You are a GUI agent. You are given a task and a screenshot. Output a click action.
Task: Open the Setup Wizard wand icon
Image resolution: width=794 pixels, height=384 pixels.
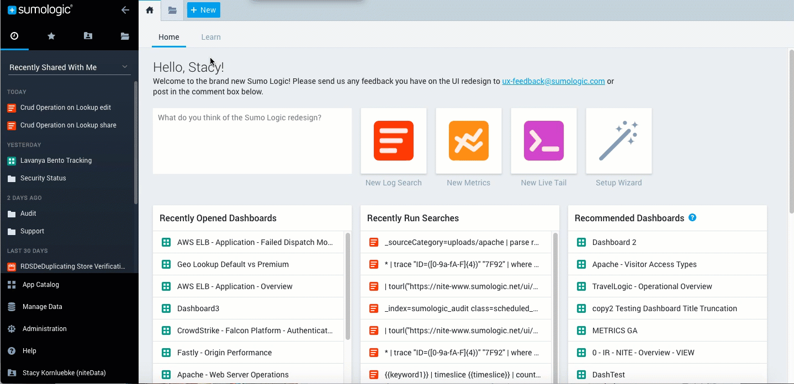(x=618, y=141)
